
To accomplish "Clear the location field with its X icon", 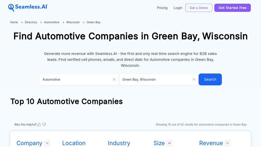I will pos(194,79).
